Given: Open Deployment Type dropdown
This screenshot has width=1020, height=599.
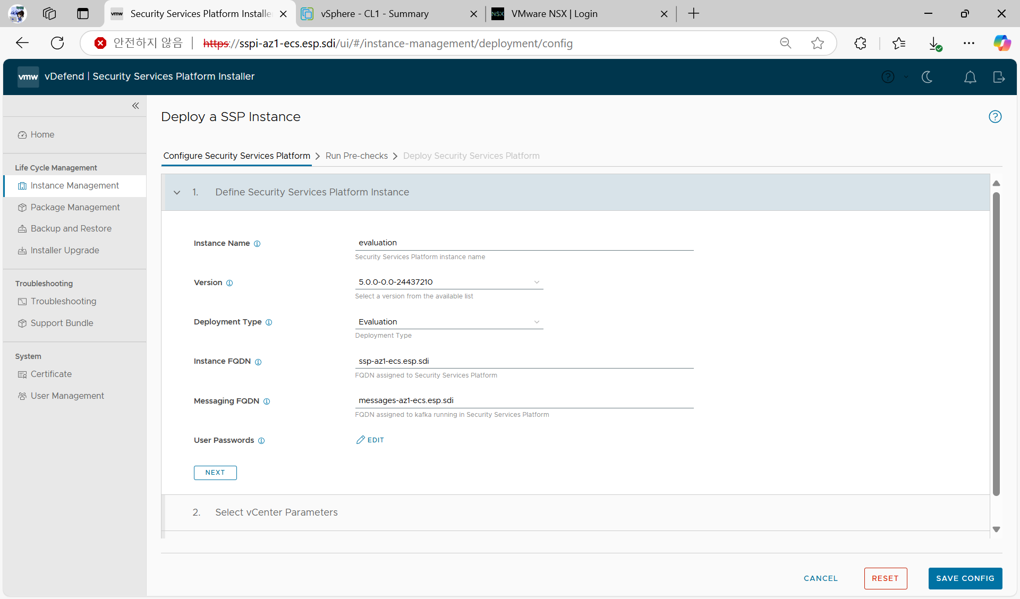Looking at the screenshot, I should pos(449,322).
